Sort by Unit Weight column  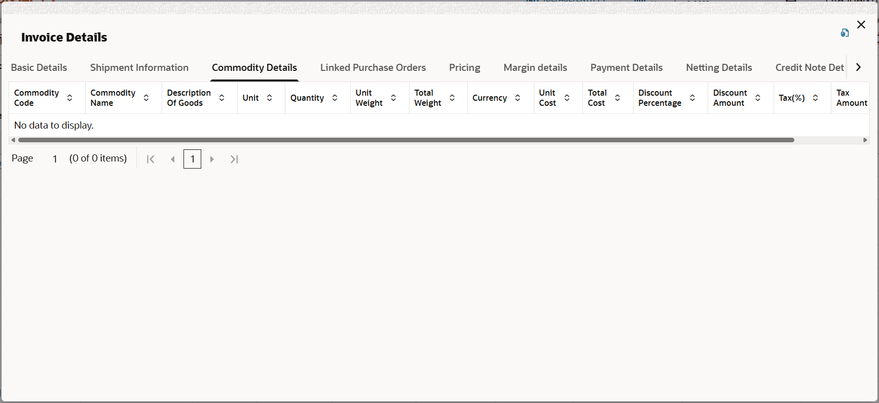394,98
